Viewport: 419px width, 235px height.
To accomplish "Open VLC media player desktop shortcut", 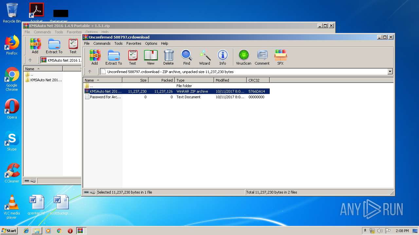I will pos(12,207).
